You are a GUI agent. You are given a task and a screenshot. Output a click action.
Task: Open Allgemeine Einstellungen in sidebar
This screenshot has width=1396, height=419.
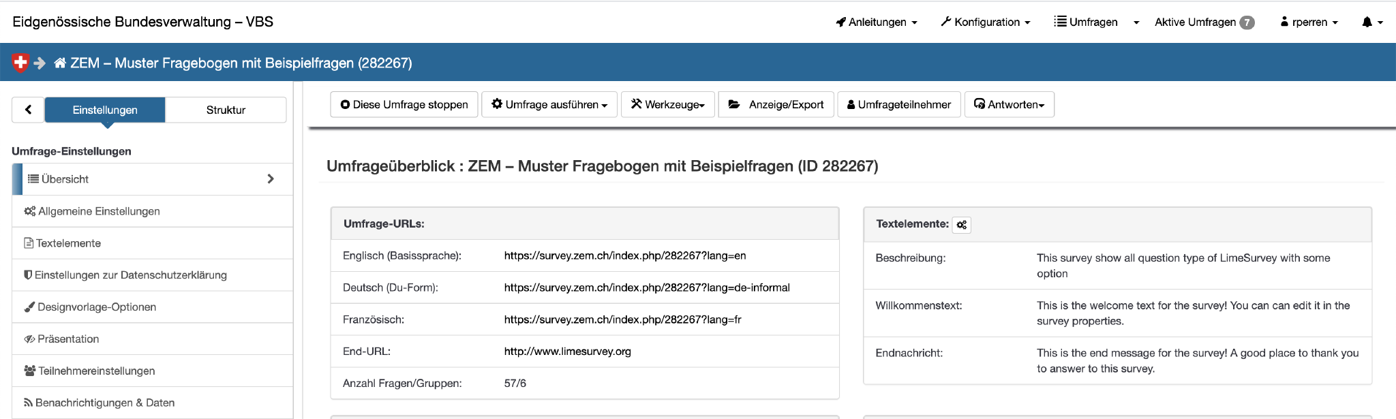153,211
